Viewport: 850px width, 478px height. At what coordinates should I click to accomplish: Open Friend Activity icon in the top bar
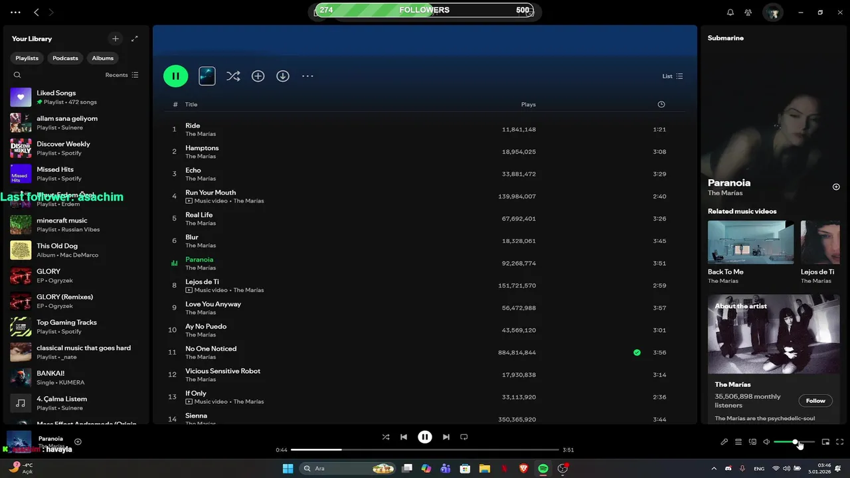click(x=748, y=12)
